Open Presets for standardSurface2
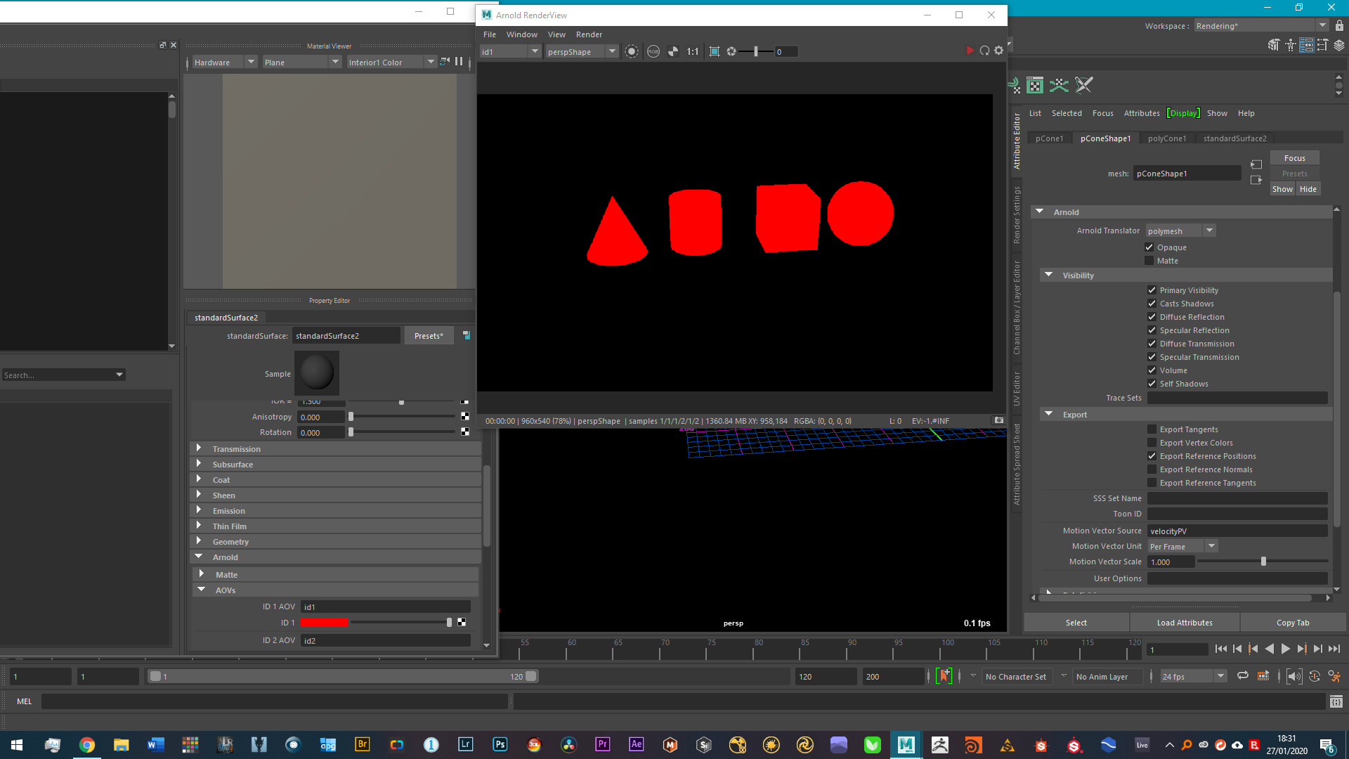This screenshot has height=759, width=1349. pyautogui.click(x=429, y=335)
